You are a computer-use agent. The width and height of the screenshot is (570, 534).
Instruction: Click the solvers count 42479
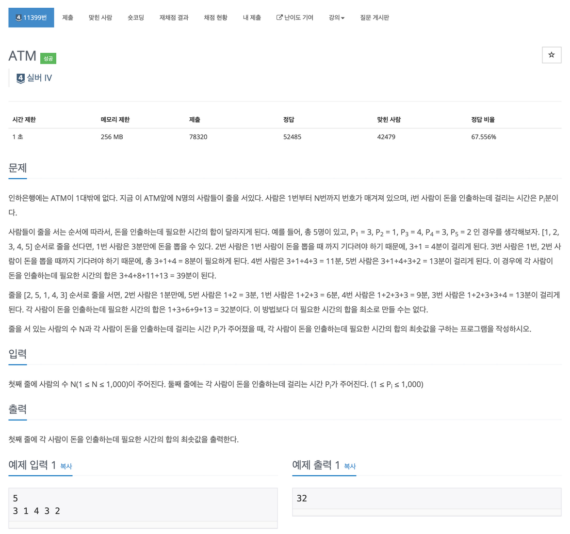point(386,137)
